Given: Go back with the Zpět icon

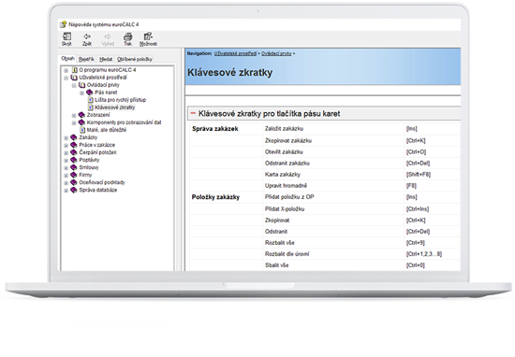Looking at the screenshot, I should [87, 36].
